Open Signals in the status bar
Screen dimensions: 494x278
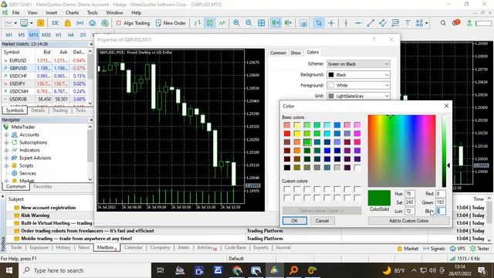pyautogui.click(x=434, y=249)
